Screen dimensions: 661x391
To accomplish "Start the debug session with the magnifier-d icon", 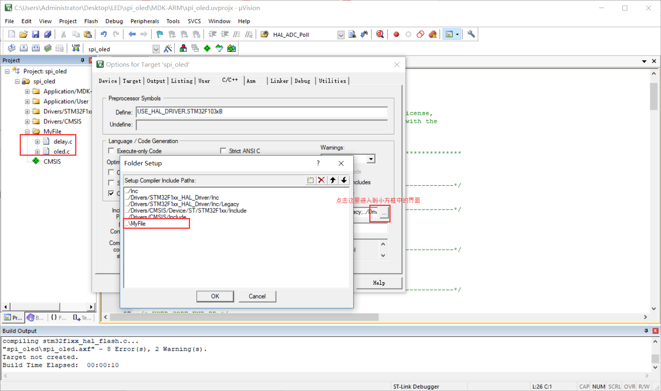I will (x=380, y=35).
